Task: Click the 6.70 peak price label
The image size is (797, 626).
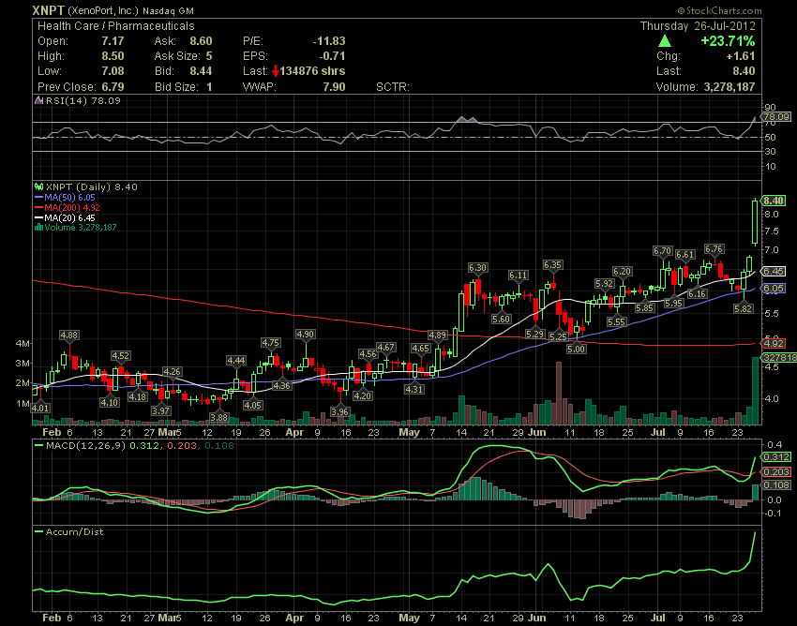Action: 662,251
